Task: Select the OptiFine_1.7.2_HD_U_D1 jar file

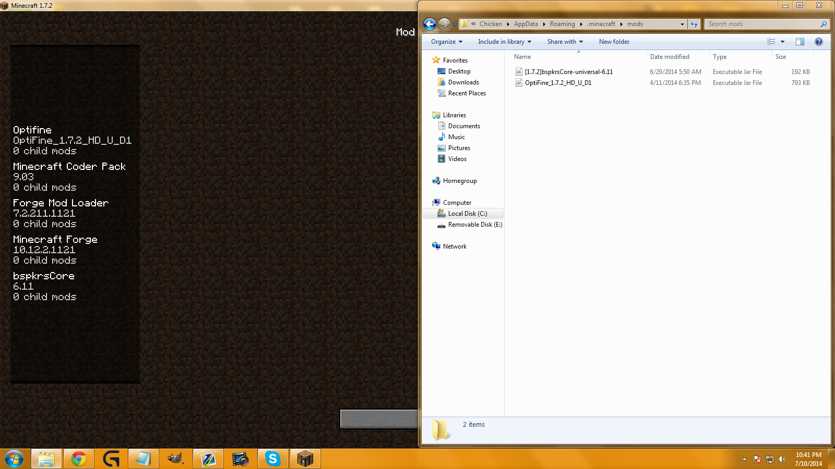Action: [558, 83]
